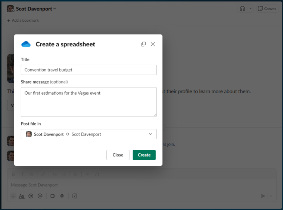Open the send options dropdown arrow
Screen dimensions: 283x210
[x=271, y=196]
